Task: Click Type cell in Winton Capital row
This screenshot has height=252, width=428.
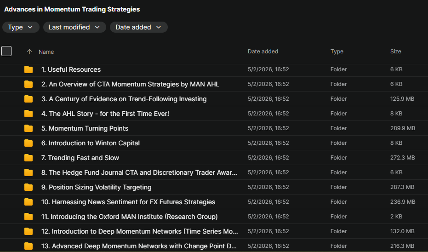Action: [338, 143]
